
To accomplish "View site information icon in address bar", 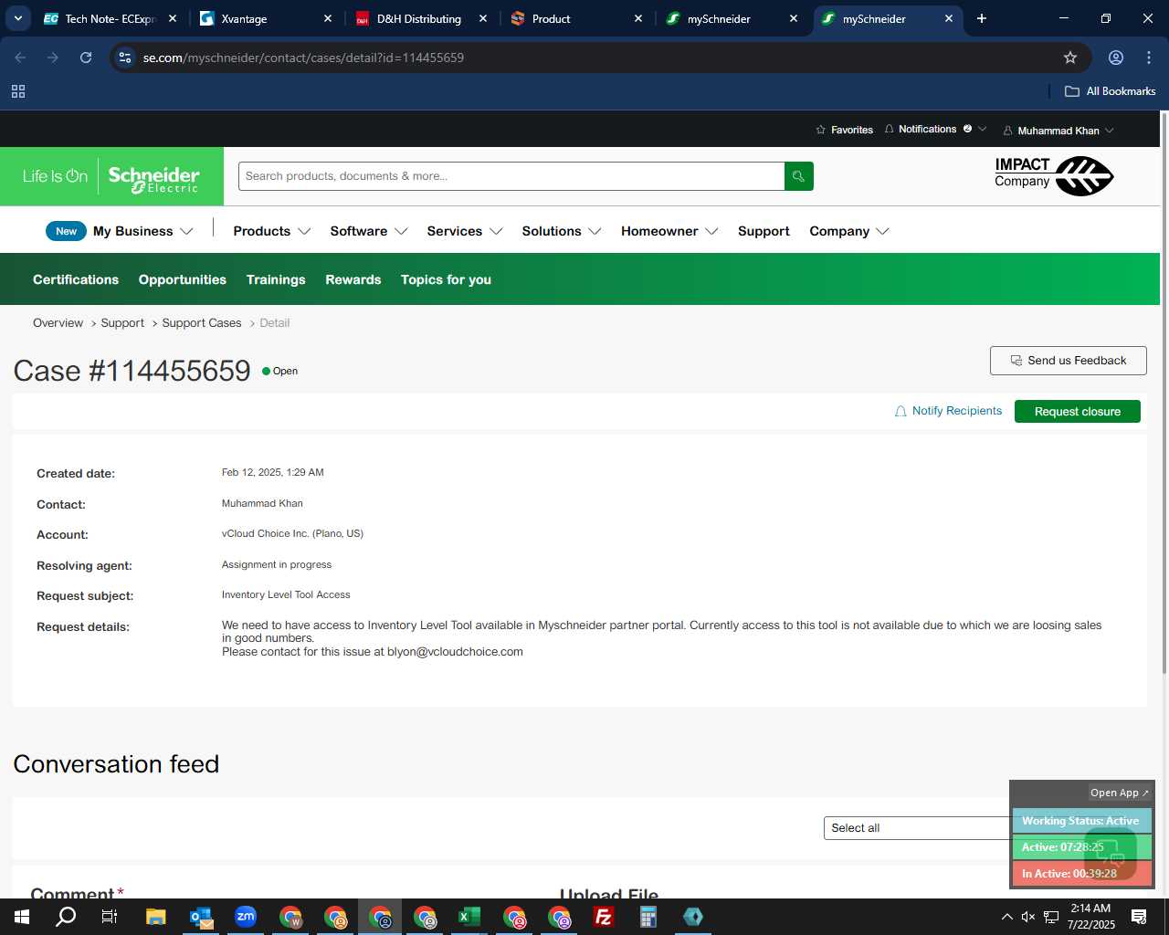I will pyautogui.click(x=125, y=58).
